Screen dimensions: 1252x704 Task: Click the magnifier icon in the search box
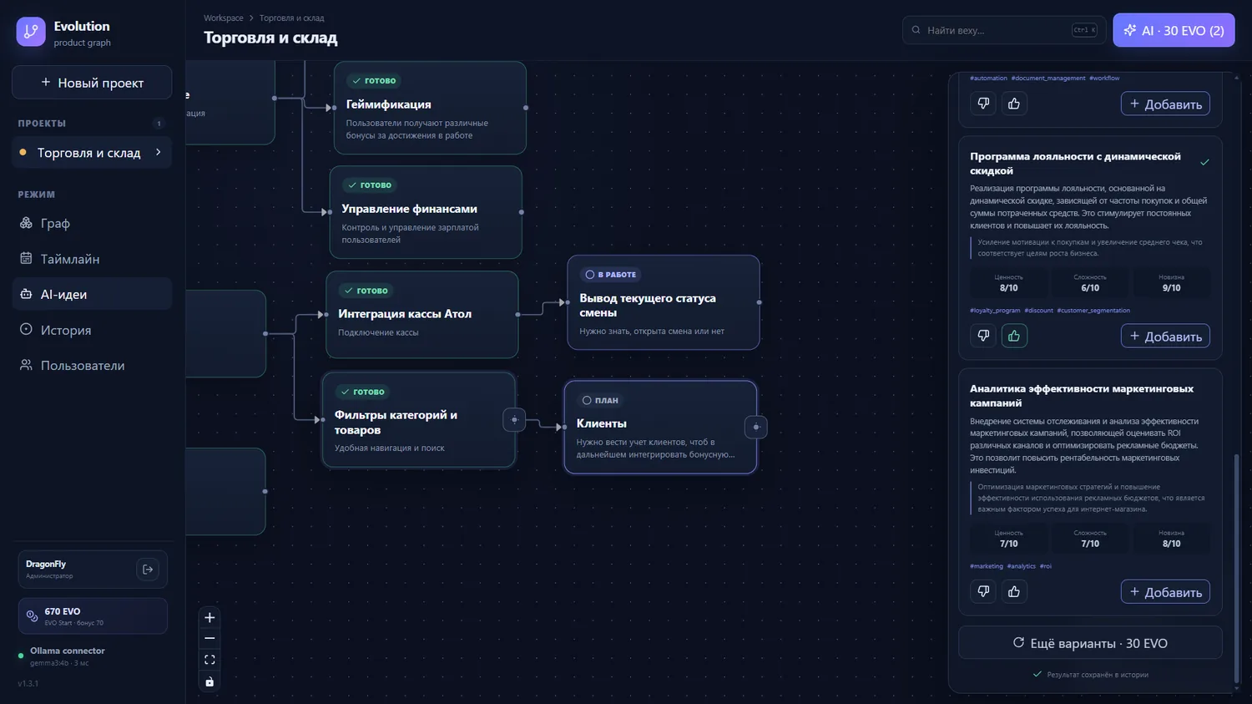(x=916, y=30)
